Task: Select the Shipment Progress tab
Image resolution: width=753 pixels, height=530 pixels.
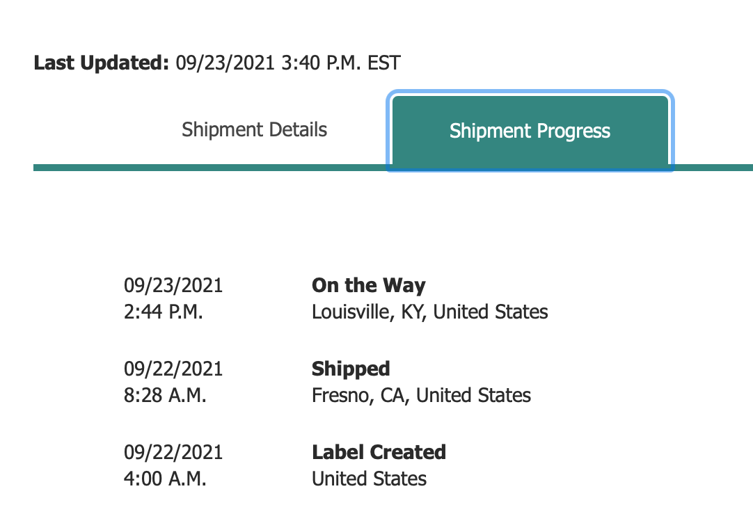Action: pos(530,131)
